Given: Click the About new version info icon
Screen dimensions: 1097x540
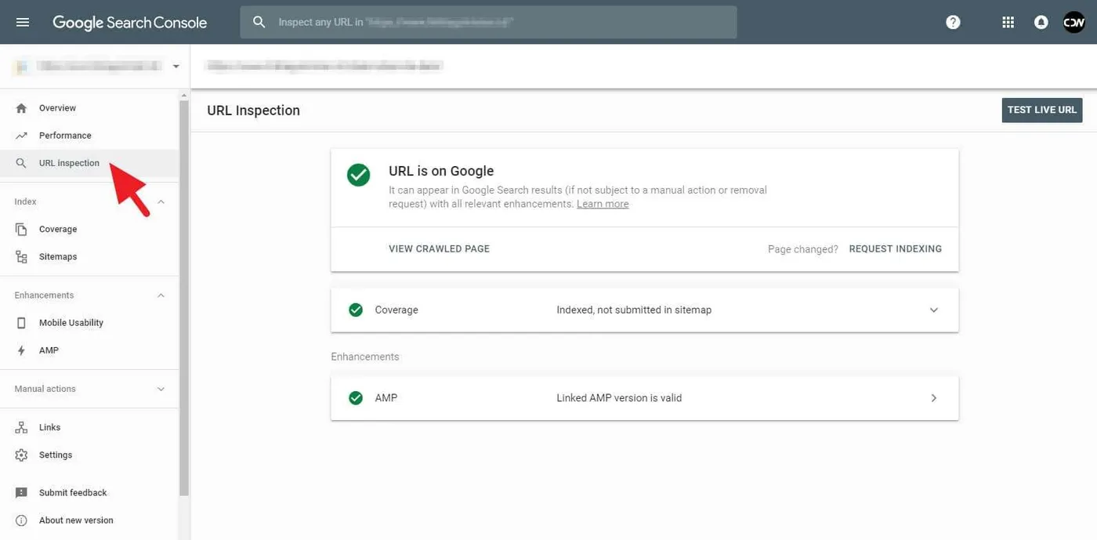Looking at the screenshot, I should (21, 520).
